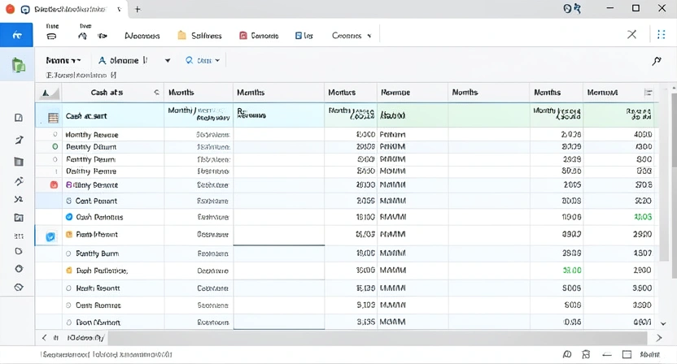The height and width of the screenshot is (364, 677).
Task: Click the down arrow below the vertical scrollbar
Action: 663,323
